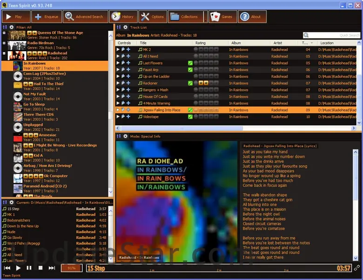Click the gear icon beside Filter: All
The height and width of the screenshot is (280, 363).
[12, 27]
